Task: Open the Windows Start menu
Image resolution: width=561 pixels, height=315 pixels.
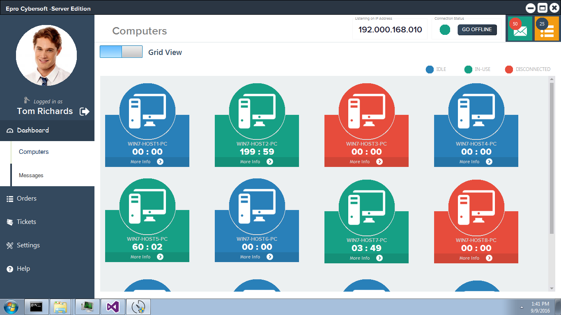Action: [x=11, y=307]
